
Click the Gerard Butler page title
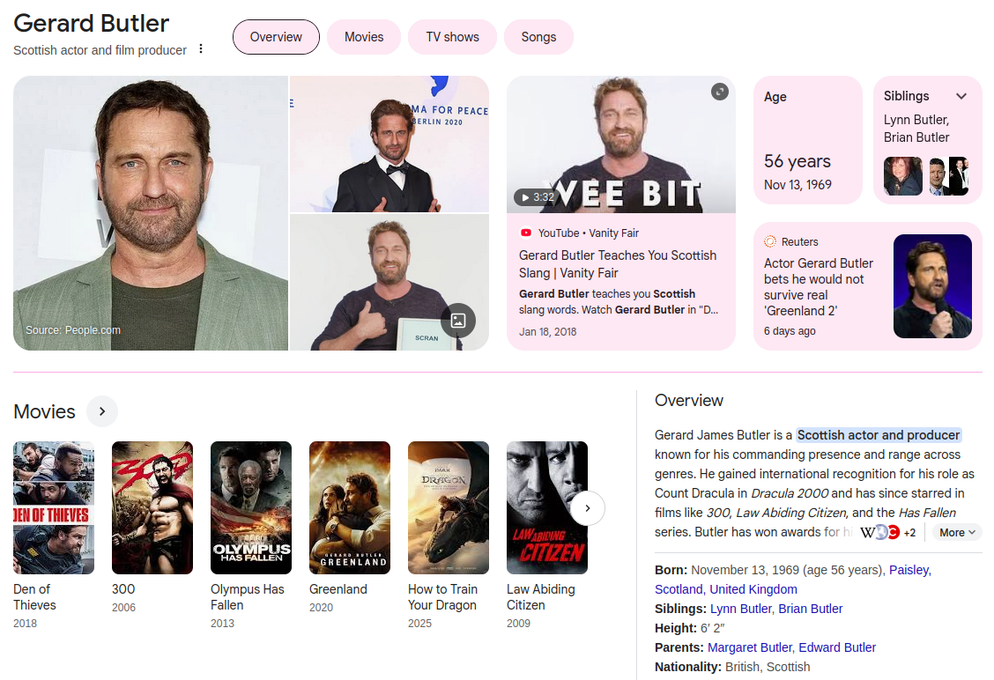(92, 23)
